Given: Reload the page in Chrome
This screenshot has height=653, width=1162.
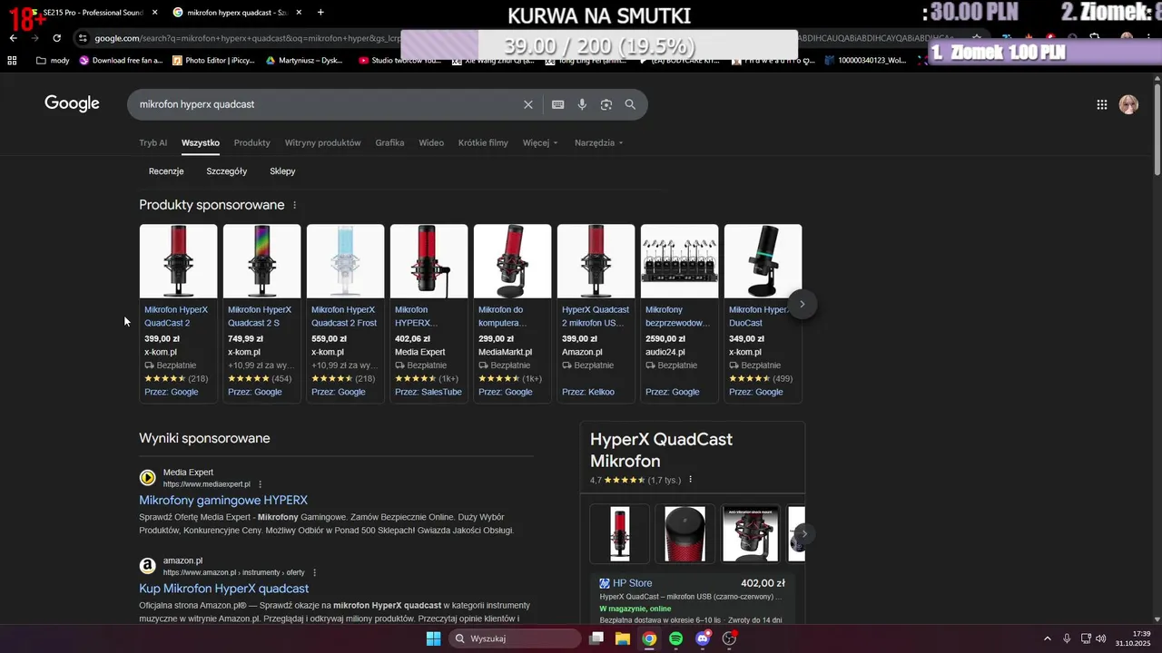Looking at the screenshot, I should (x=56, y=38).
